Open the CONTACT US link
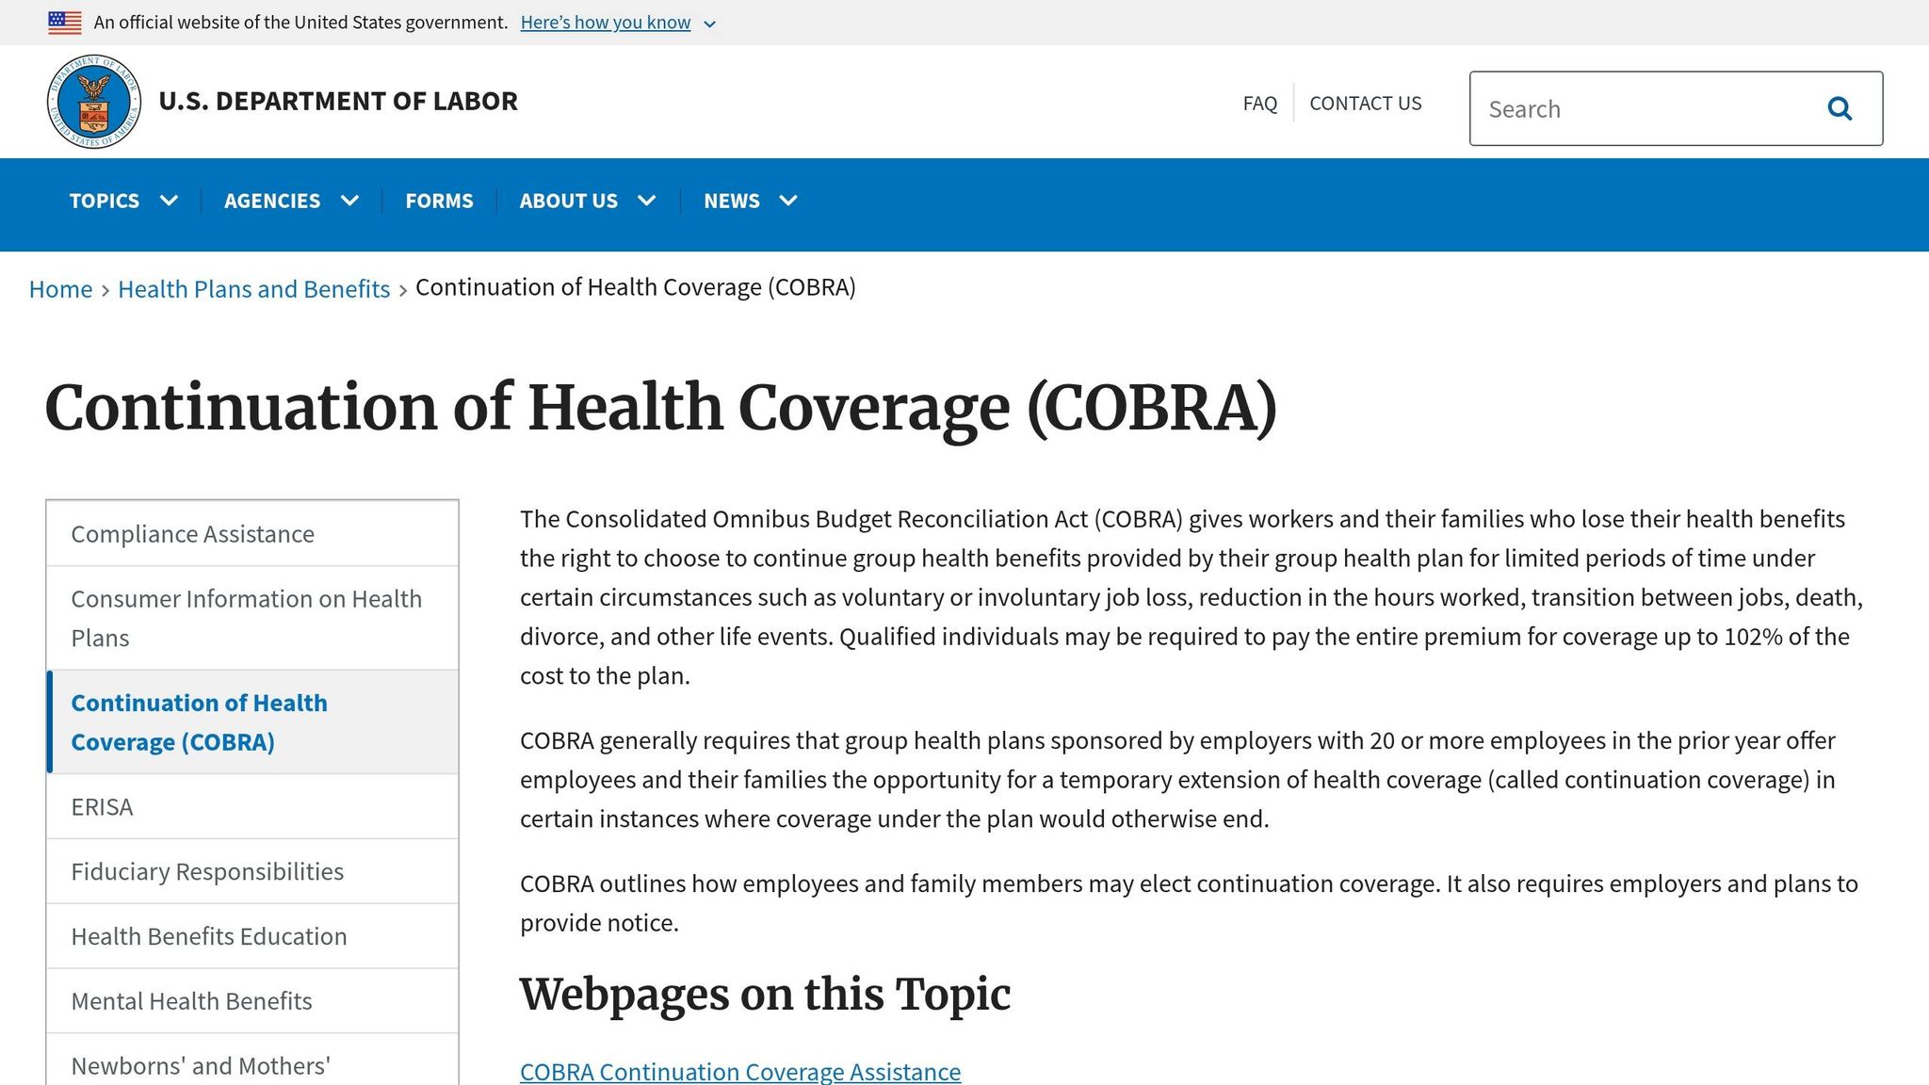1929x1085 pixels. tap(1366, 104)
